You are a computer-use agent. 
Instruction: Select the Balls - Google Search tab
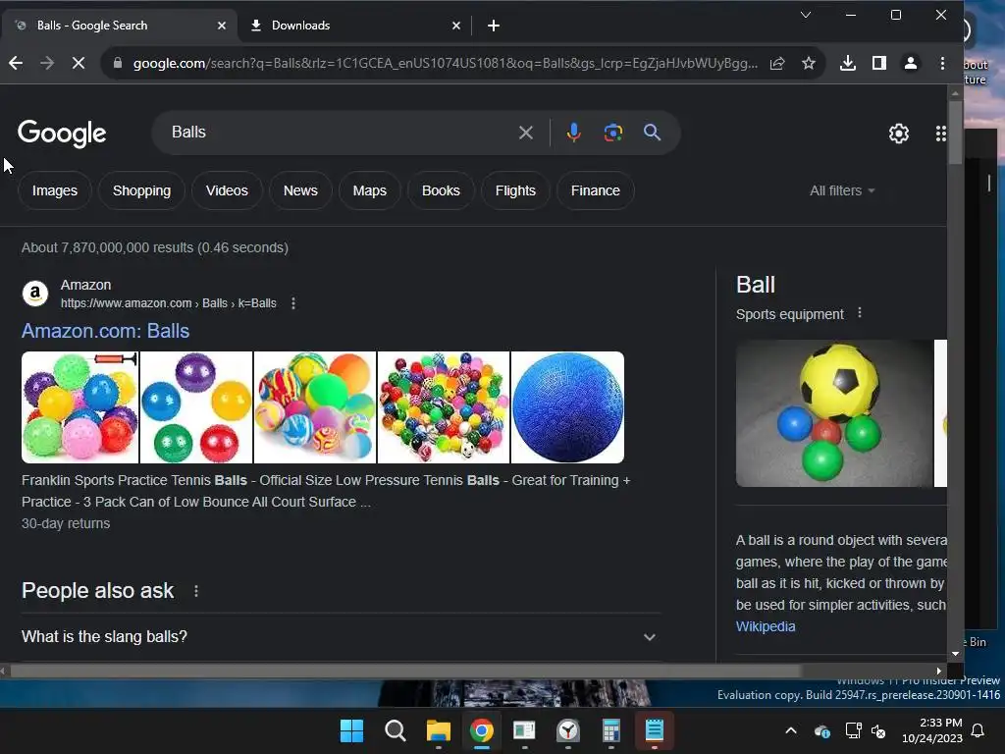(x=119, y=26)
